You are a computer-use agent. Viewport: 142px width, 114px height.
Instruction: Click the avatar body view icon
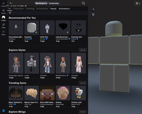pyautogui.click(x=93, y=10)
